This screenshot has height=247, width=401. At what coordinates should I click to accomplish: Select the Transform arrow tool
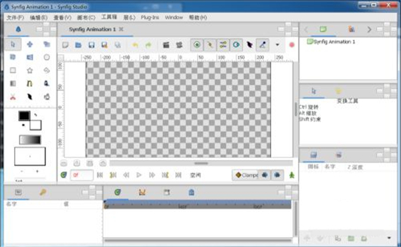[x=13, y=44]
